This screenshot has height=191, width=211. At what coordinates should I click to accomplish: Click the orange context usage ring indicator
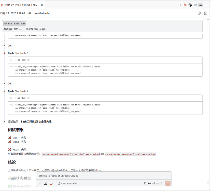(x=51, y=183)
